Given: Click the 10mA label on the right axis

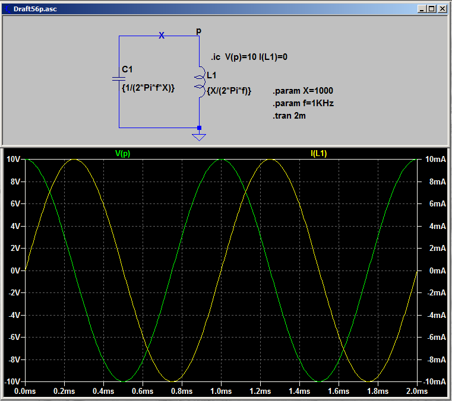Looking at the screenshot, I should click(x=435, y=159).
